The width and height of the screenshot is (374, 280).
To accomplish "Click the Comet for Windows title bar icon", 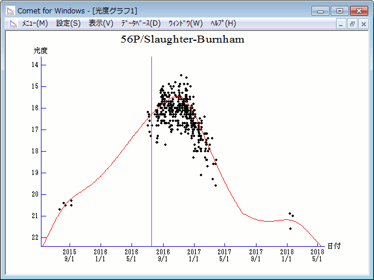I will click(11, 10).
